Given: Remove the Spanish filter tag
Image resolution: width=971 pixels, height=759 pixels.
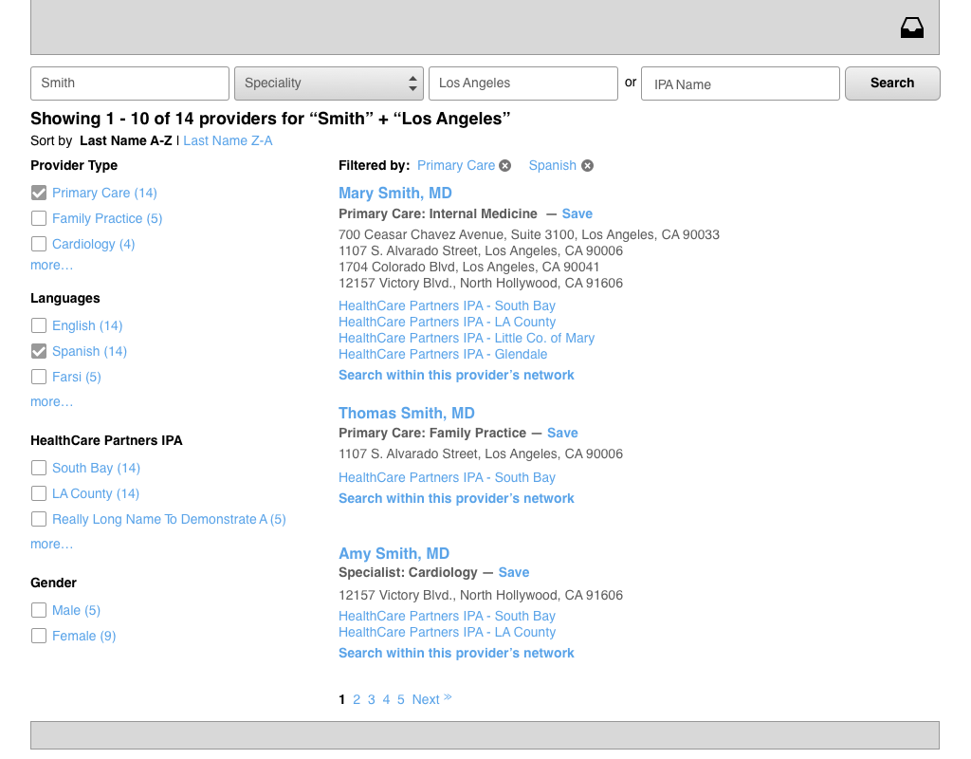Looking at the screenshot, I should (587, 166).
